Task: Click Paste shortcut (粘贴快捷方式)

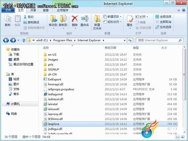Action: 34,28
